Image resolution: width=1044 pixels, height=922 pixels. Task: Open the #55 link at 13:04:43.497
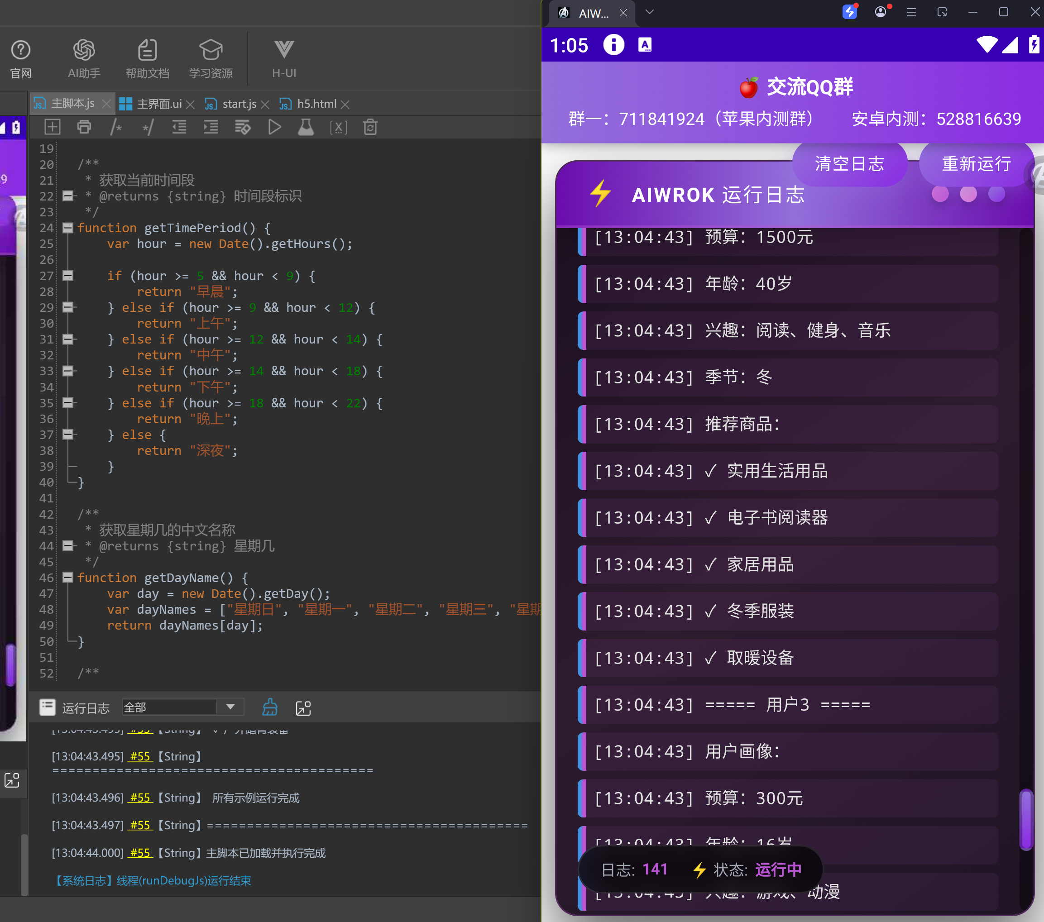[140, 825]
